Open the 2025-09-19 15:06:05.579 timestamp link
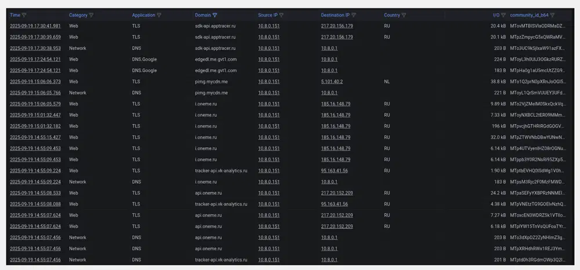This screenshot has width=580, height=270. tap(35, 104)
